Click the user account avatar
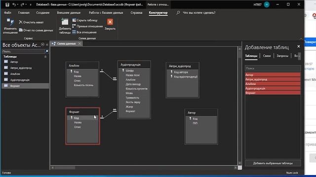The height and width of the screenshot is (177, 316). (x=267, y=4)
